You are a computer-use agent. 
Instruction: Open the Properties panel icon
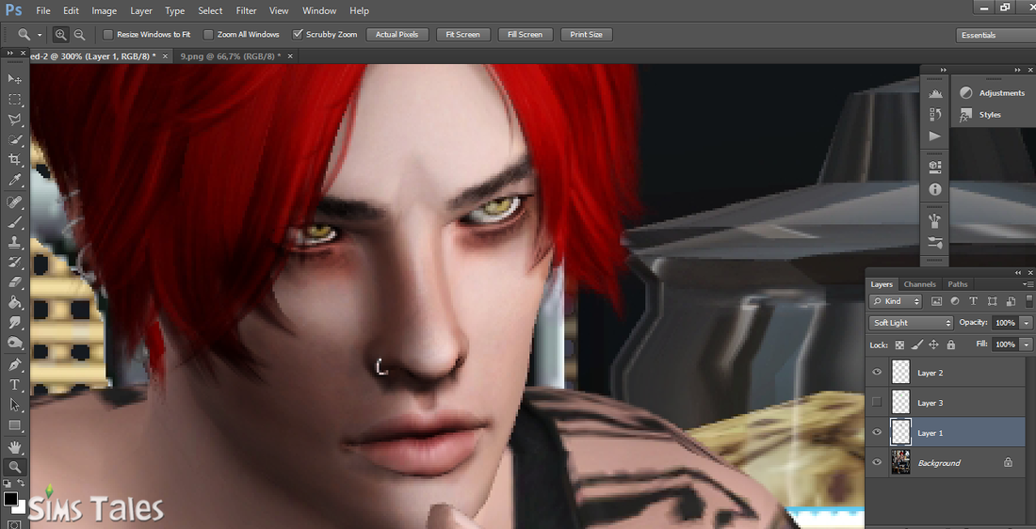[x=935, y=167]
